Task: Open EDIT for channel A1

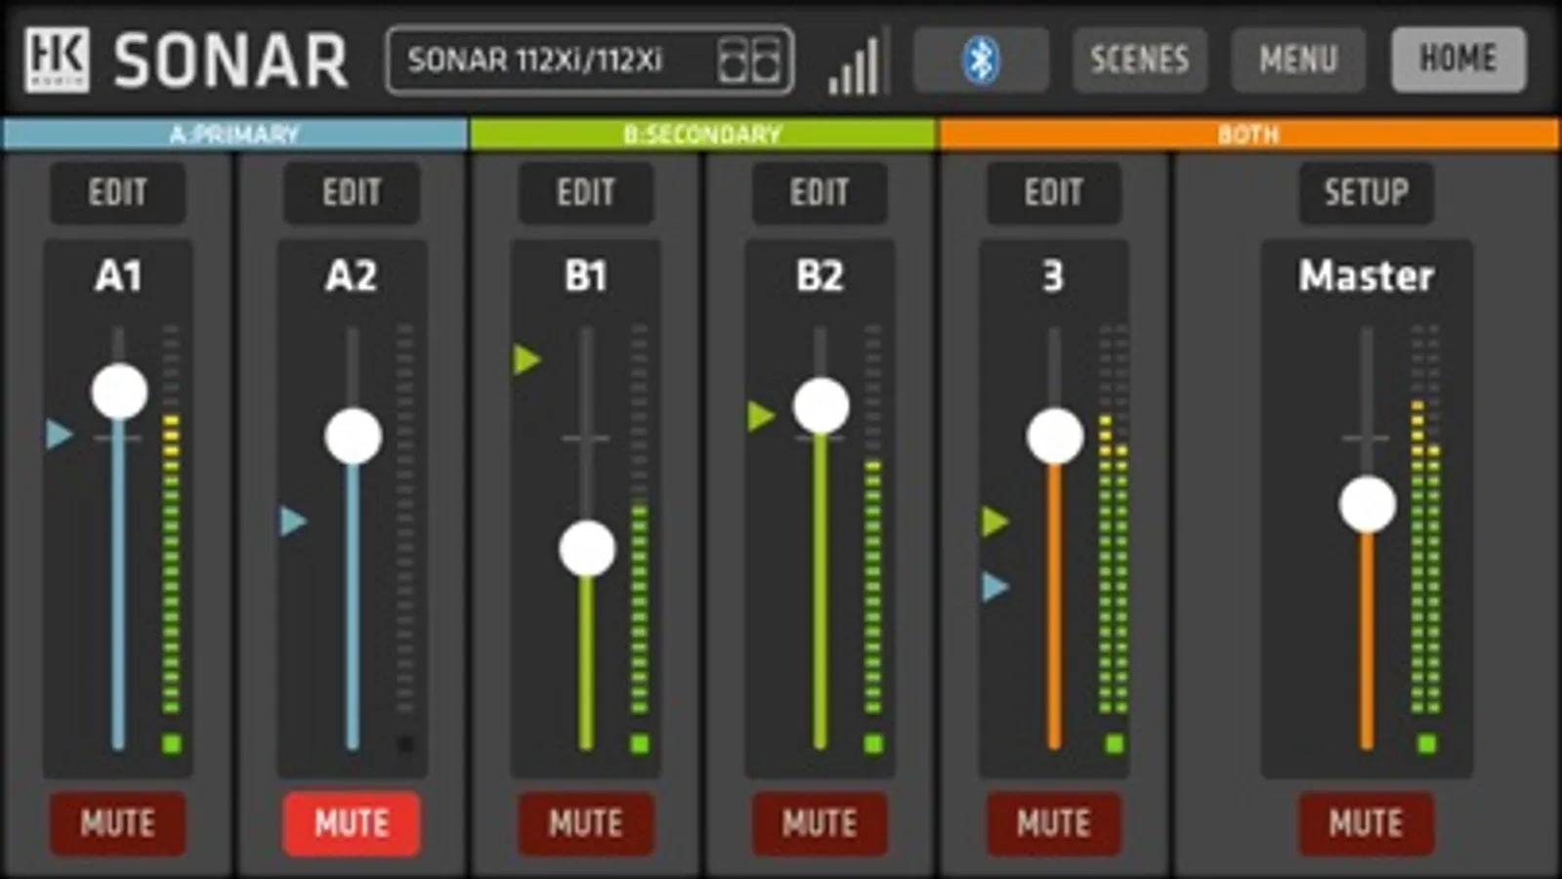Action: point(117,192)
